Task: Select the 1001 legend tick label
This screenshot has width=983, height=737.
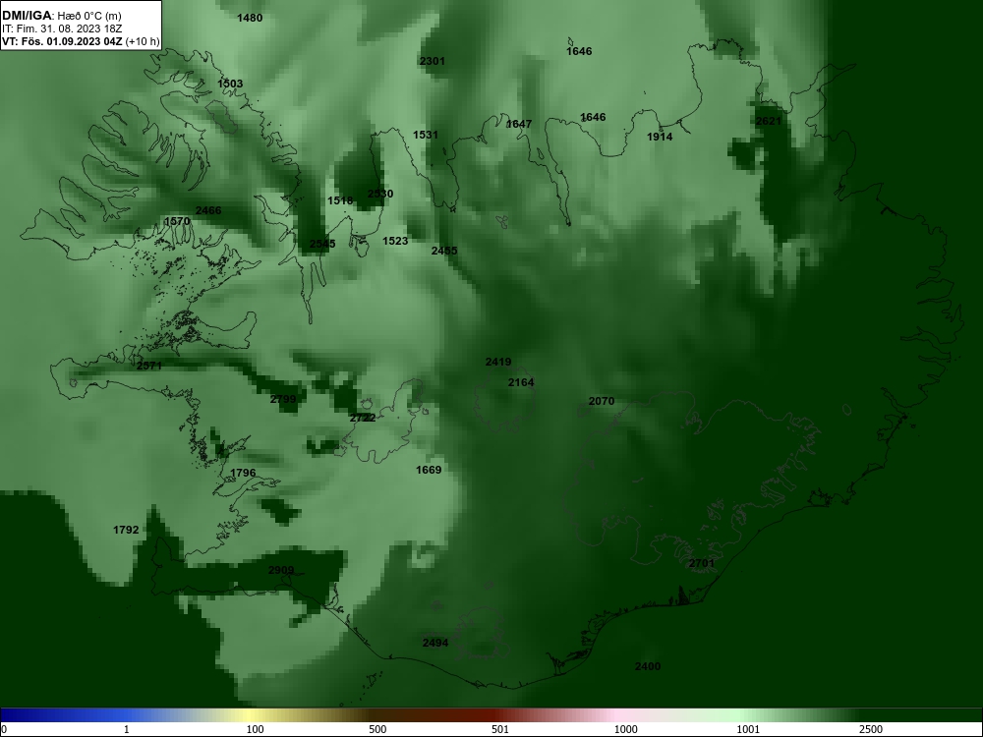Action: [x=748, y=729]
